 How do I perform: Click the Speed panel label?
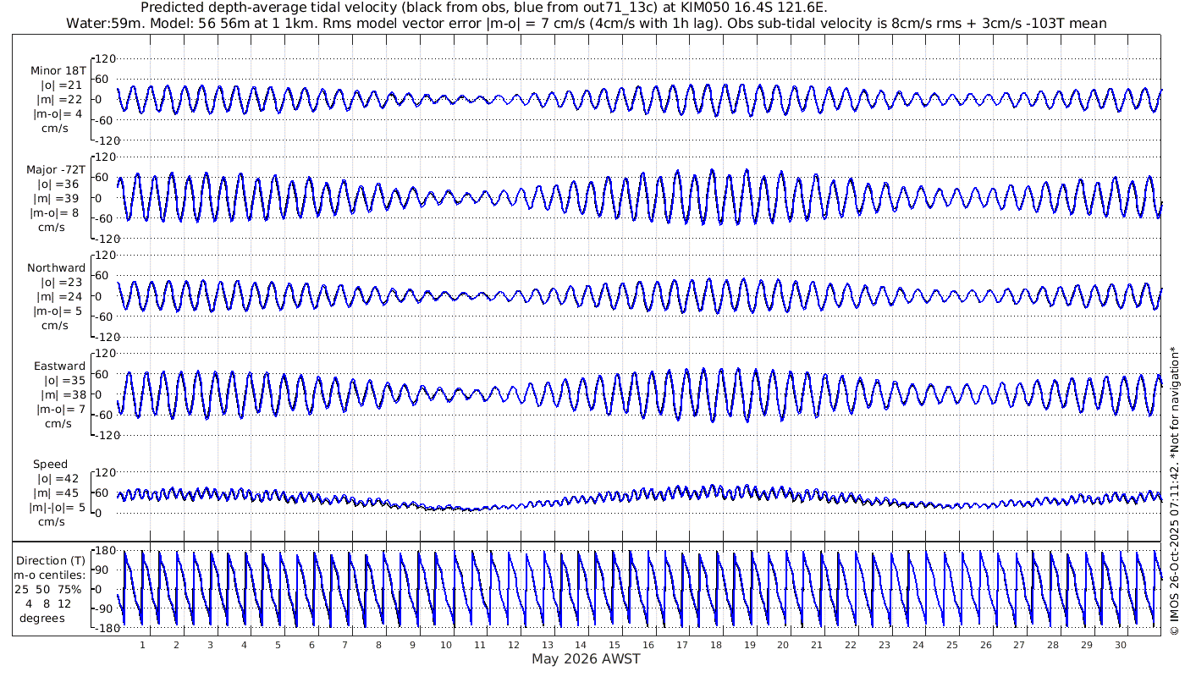(51, 465)
